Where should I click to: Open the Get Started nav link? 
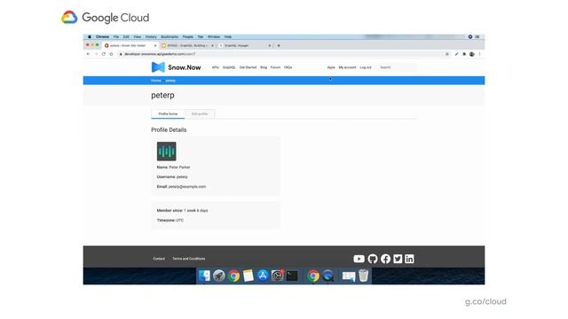coord(248,67)
